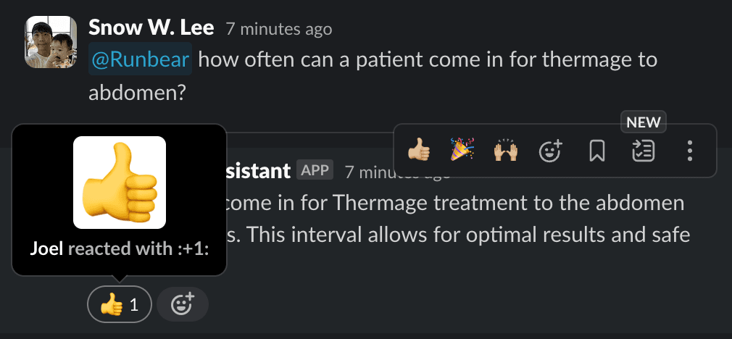React with the thumbs up emoji in hover toolbar
The height and width of the screenshot is (339, 732).
[x=419, y=151]
